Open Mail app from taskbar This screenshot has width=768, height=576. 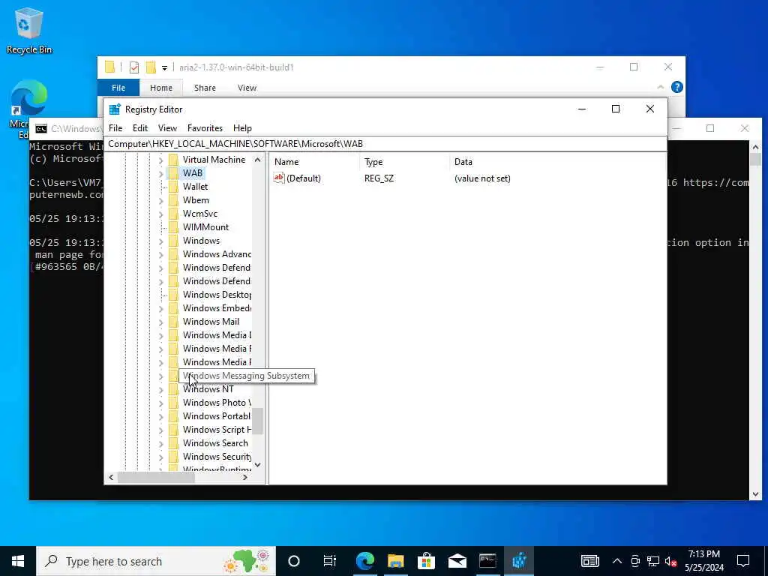(457, 561)
